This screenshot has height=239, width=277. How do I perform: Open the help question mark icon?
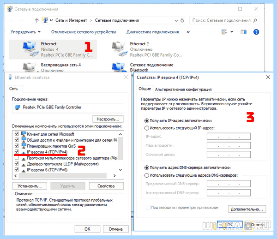click(256, 32)
